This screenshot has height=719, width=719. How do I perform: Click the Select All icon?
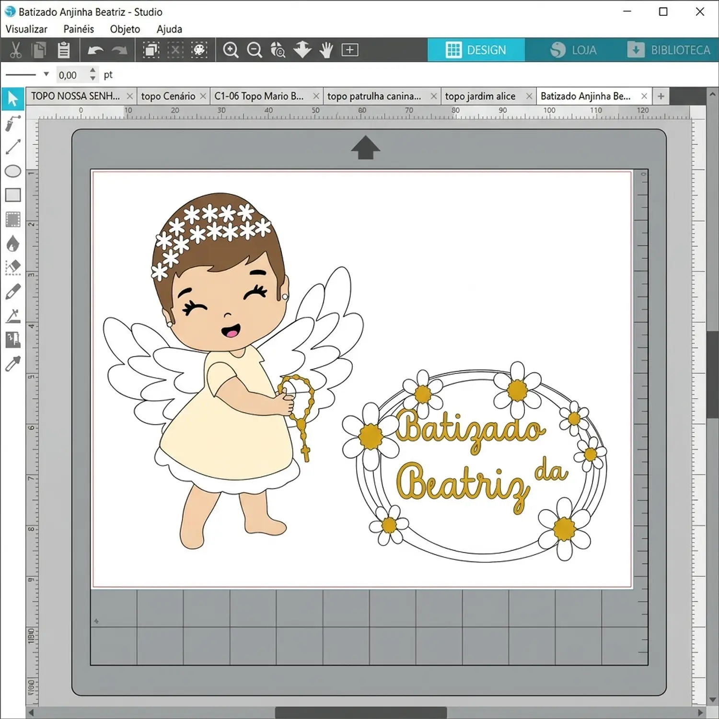(151, 50)
